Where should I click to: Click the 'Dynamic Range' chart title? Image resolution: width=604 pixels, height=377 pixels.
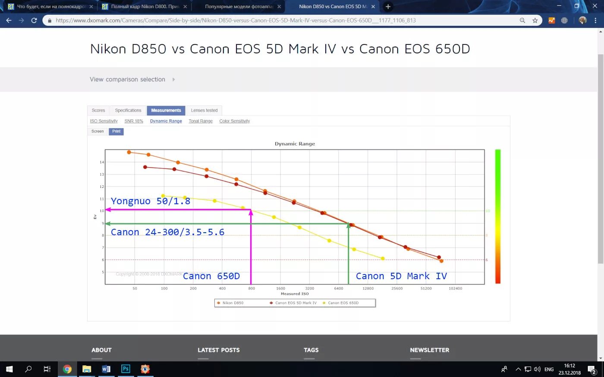click(x=295, y=144)
